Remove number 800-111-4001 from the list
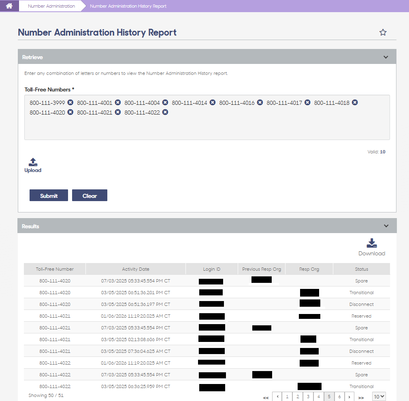Image resolution: width=409 pixels, height=401 pixels. [118, 102]
